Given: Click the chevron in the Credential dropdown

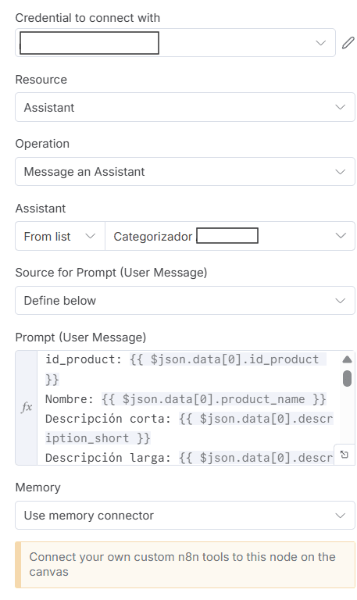Looking at the screenshot, I should pyautogui.click(x=320, y=43).
